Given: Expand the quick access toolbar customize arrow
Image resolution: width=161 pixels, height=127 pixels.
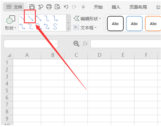Looking at the screenshot, I should (x=83, y=7).
